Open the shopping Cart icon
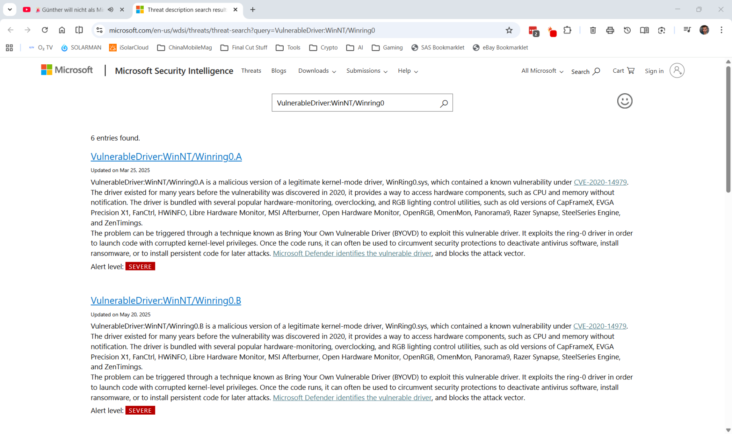 coord(630,71)
